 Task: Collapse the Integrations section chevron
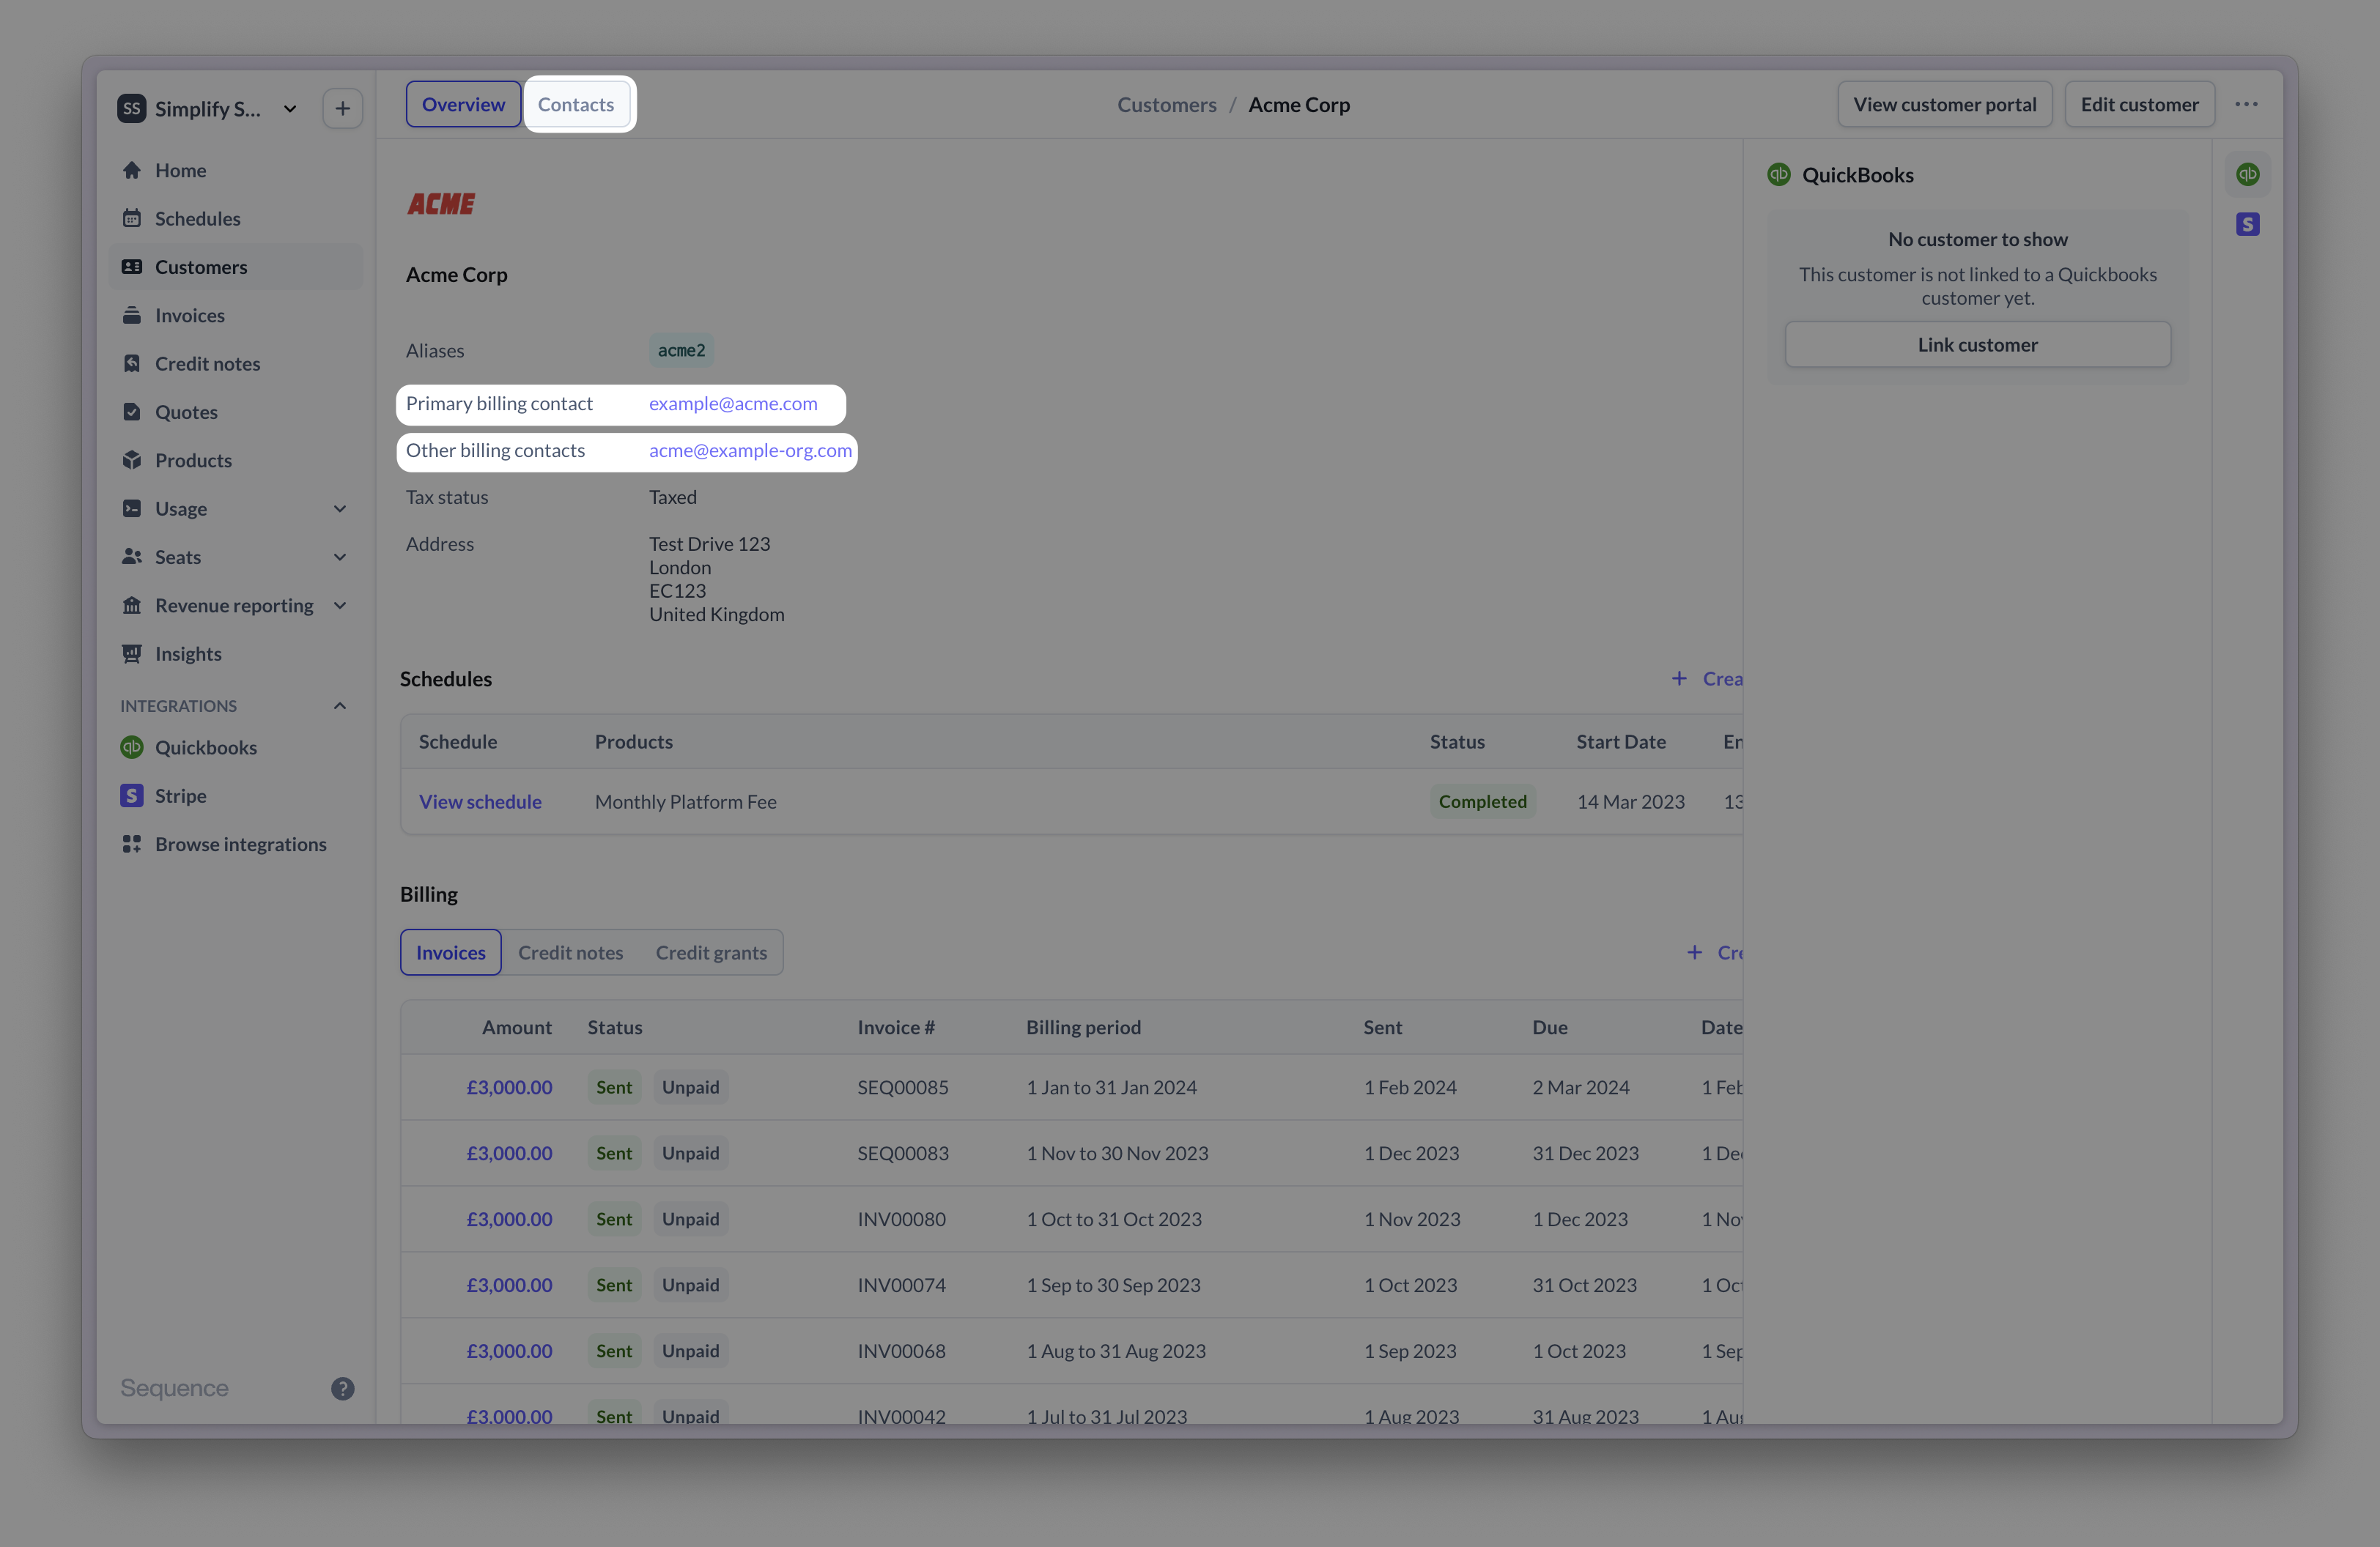340,705
